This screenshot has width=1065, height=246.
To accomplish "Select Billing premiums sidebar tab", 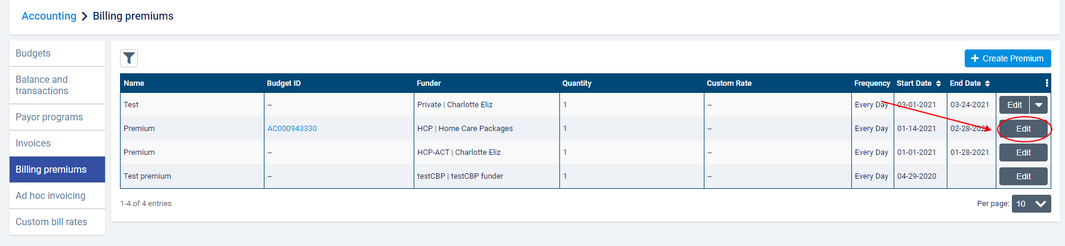I will click(51, 170).
